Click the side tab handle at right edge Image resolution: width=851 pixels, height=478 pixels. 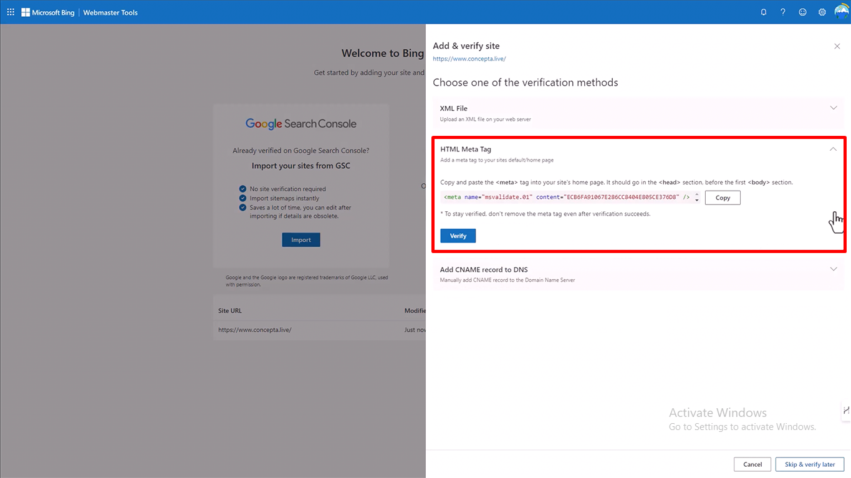tap(846, 410)
